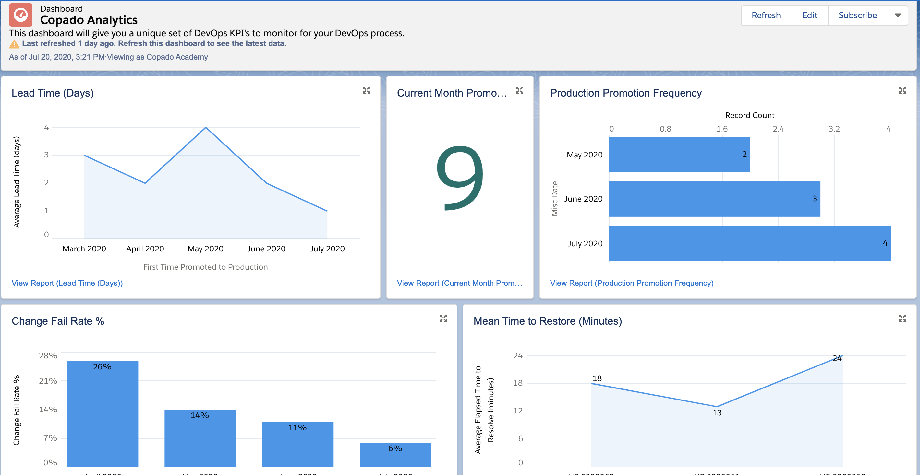Click the May 2020 bar showing 2
Image resolution: width=920 pixels, height=475 pixels.
680,155
